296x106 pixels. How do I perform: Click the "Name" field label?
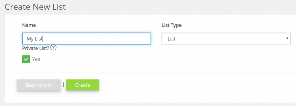[29, 25]
